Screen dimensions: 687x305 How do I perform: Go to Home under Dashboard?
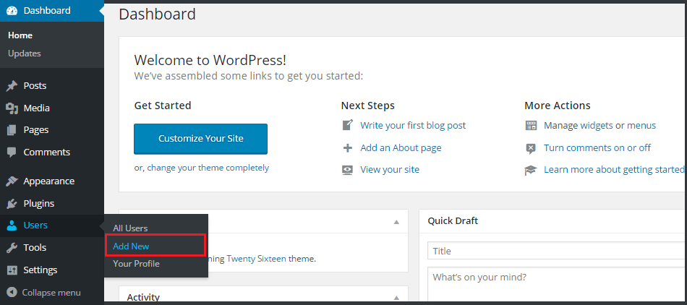coord(20,35)
